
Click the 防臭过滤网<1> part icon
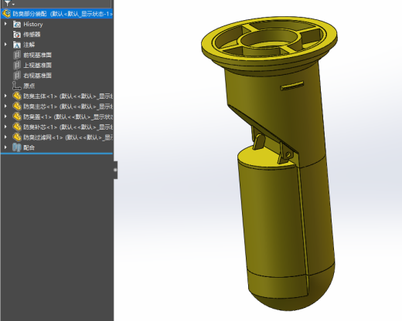[x=17, y=137]
